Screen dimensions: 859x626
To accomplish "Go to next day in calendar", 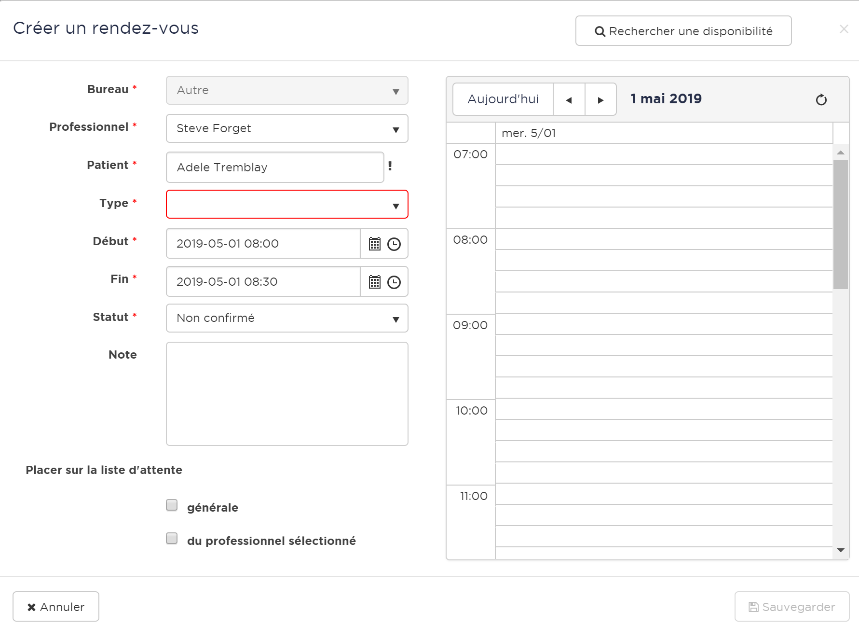I will tap(600, 100).
